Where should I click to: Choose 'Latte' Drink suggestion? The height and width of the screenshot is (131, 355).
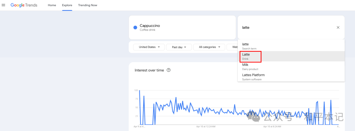coord(291,56)
